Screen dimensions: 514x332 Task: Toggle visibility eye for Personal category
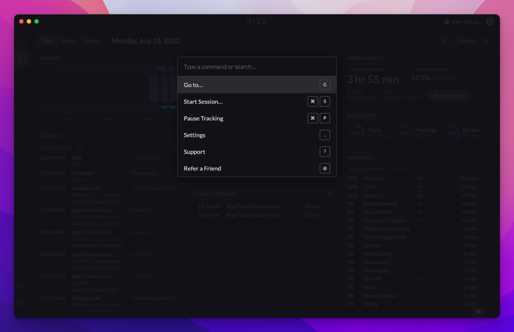[x=486, y=179]
